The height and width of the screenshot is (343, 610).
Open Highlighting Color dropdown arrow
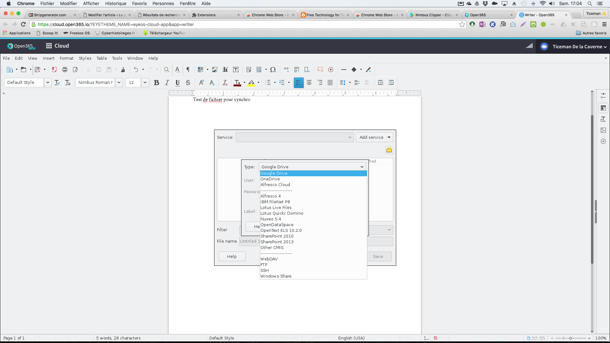[x=258, y=83]
